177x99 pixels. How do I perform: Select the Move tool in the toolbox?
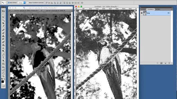3,11
